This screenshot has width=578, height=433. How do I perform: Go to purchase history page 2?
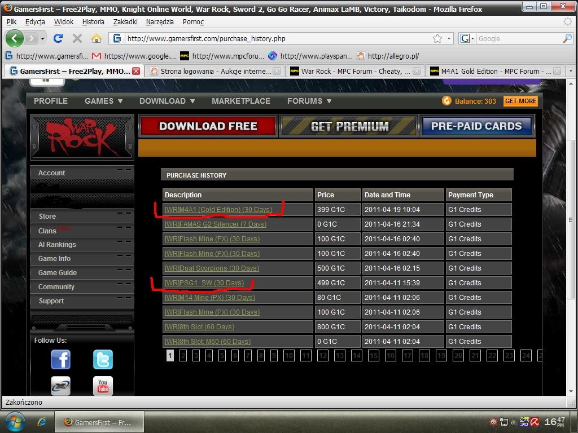tap(183, 356)
